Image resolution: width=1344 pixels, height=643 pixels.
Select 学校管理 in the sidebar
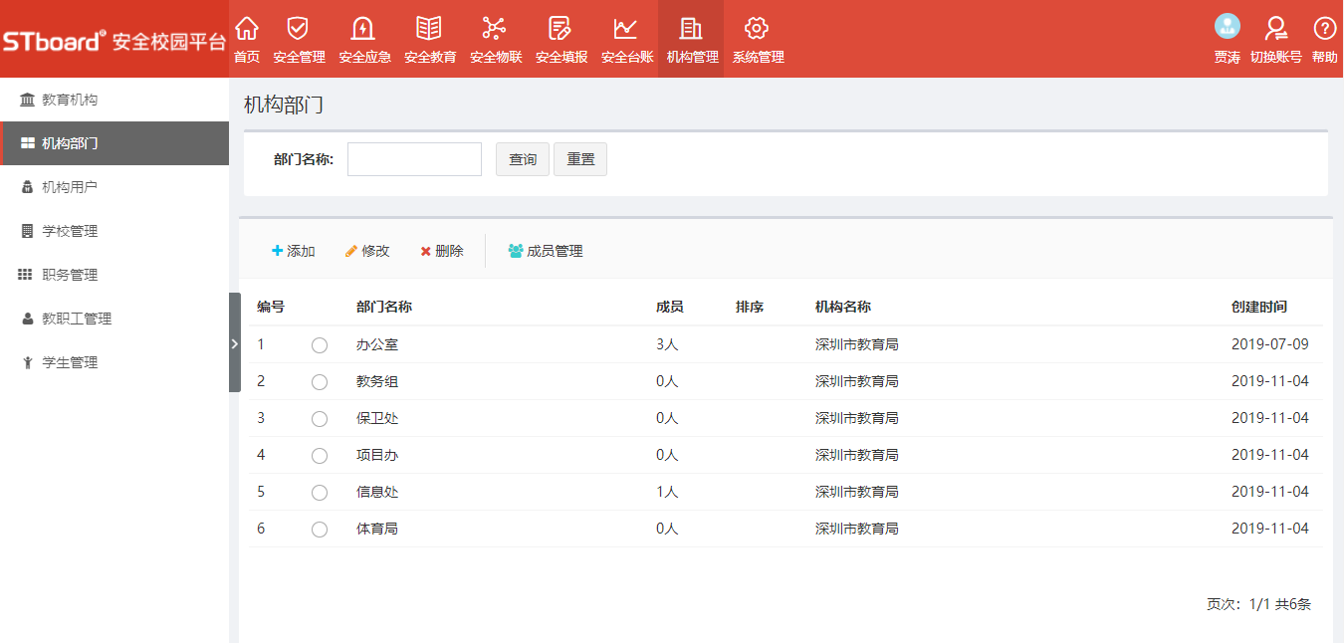(114, 231)
